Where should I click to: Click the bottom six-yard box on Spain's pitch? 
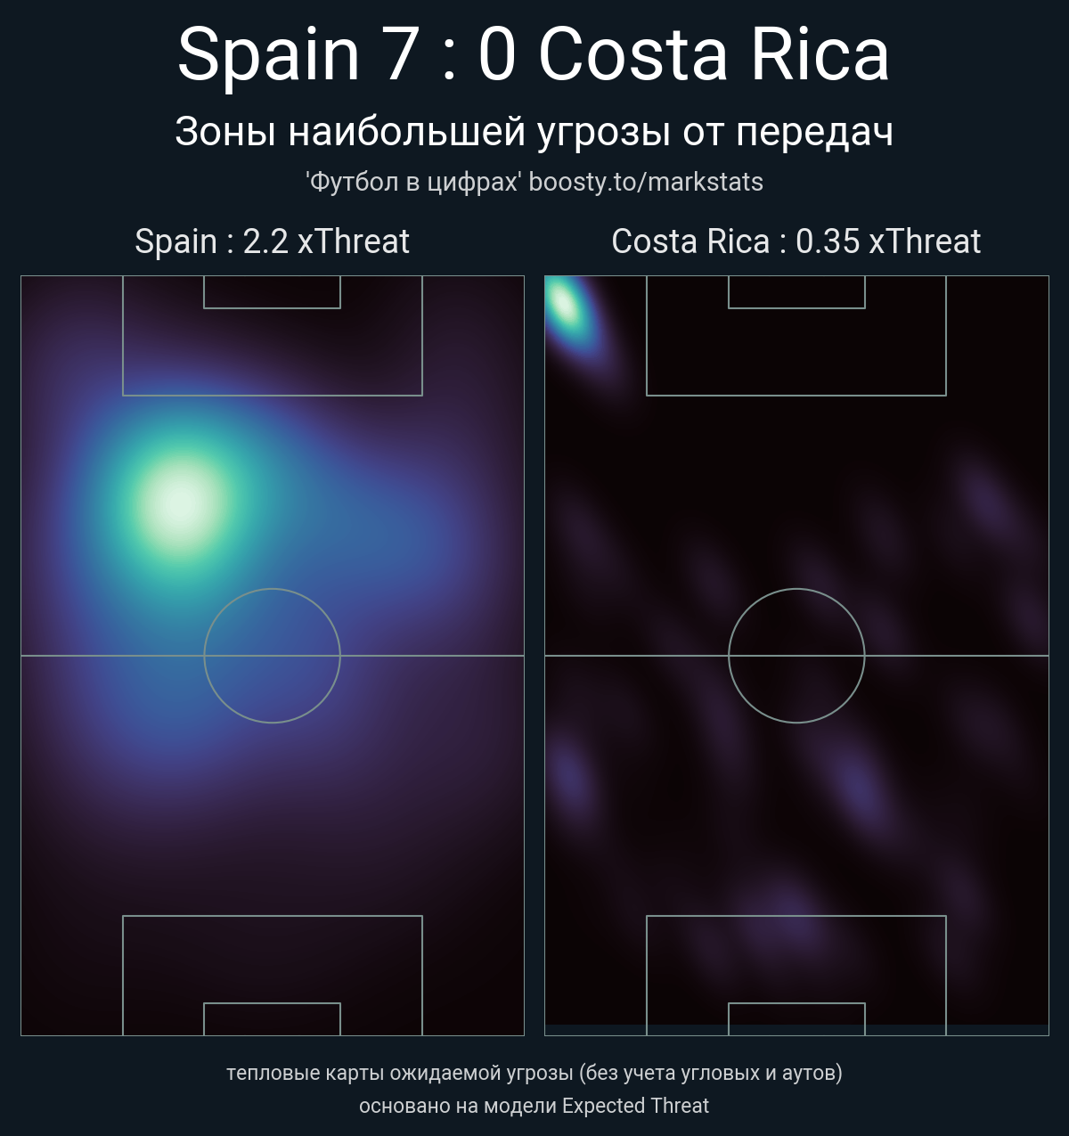[272, 1019]
